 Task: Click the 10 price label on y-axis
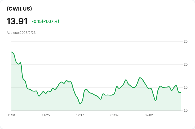(185, 110)
